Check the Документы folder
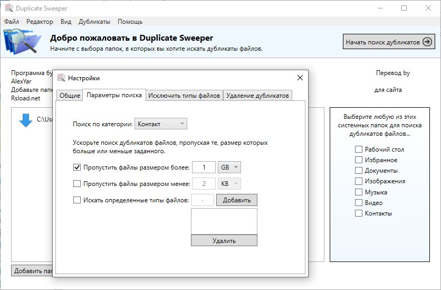This screenshot has height=290, width=441. coord(359,170)
